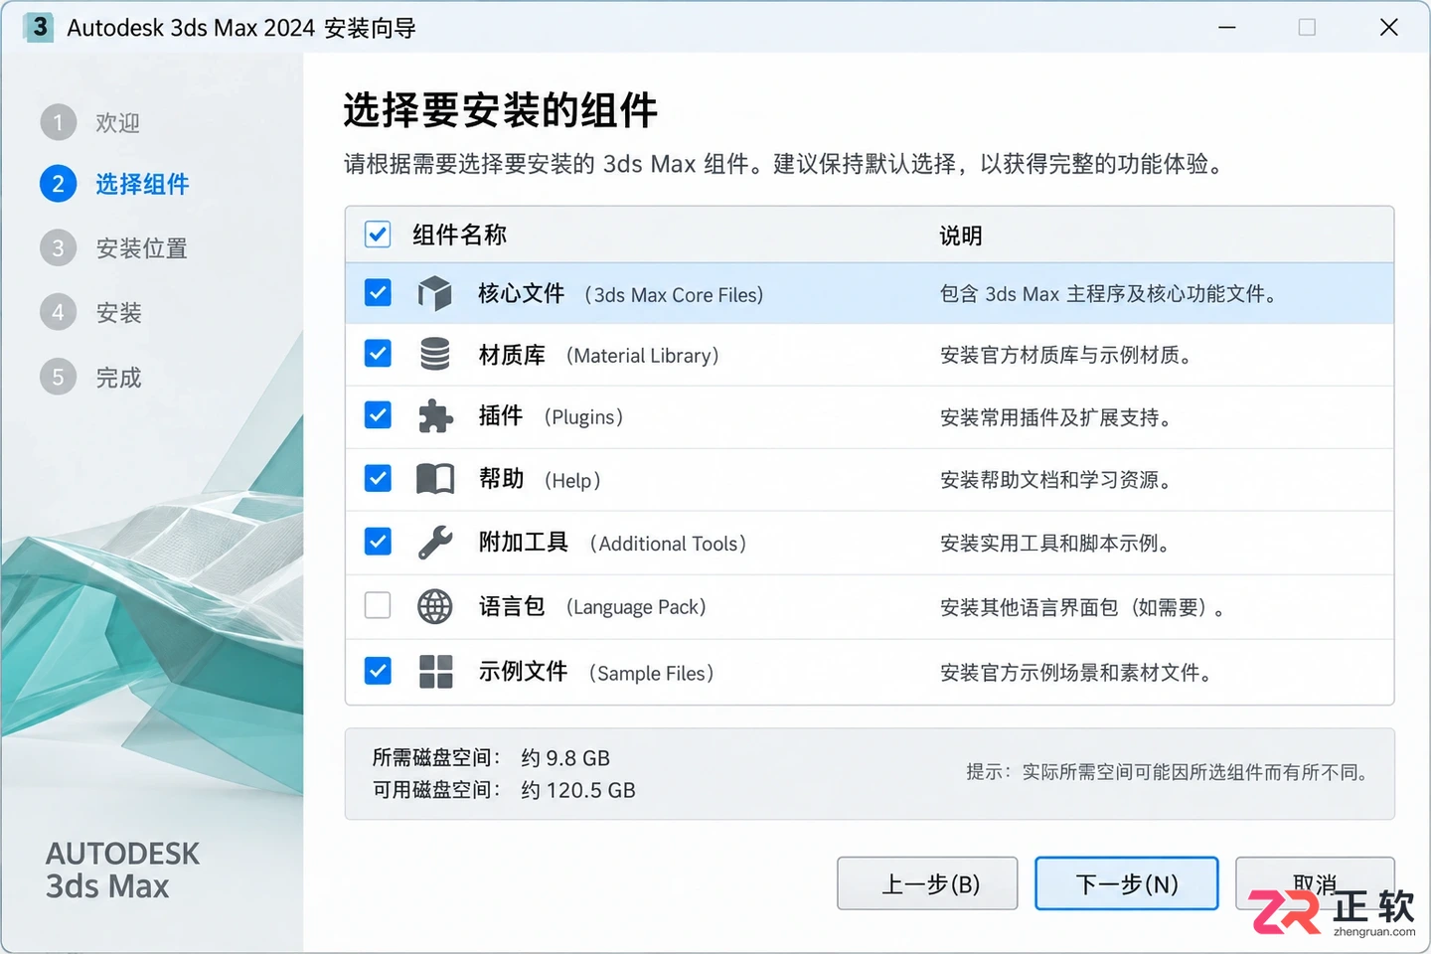Click the 约 9.8 GB required space value
The height and width of the screenshot is (954, 1431).
(x=565, y=758)
